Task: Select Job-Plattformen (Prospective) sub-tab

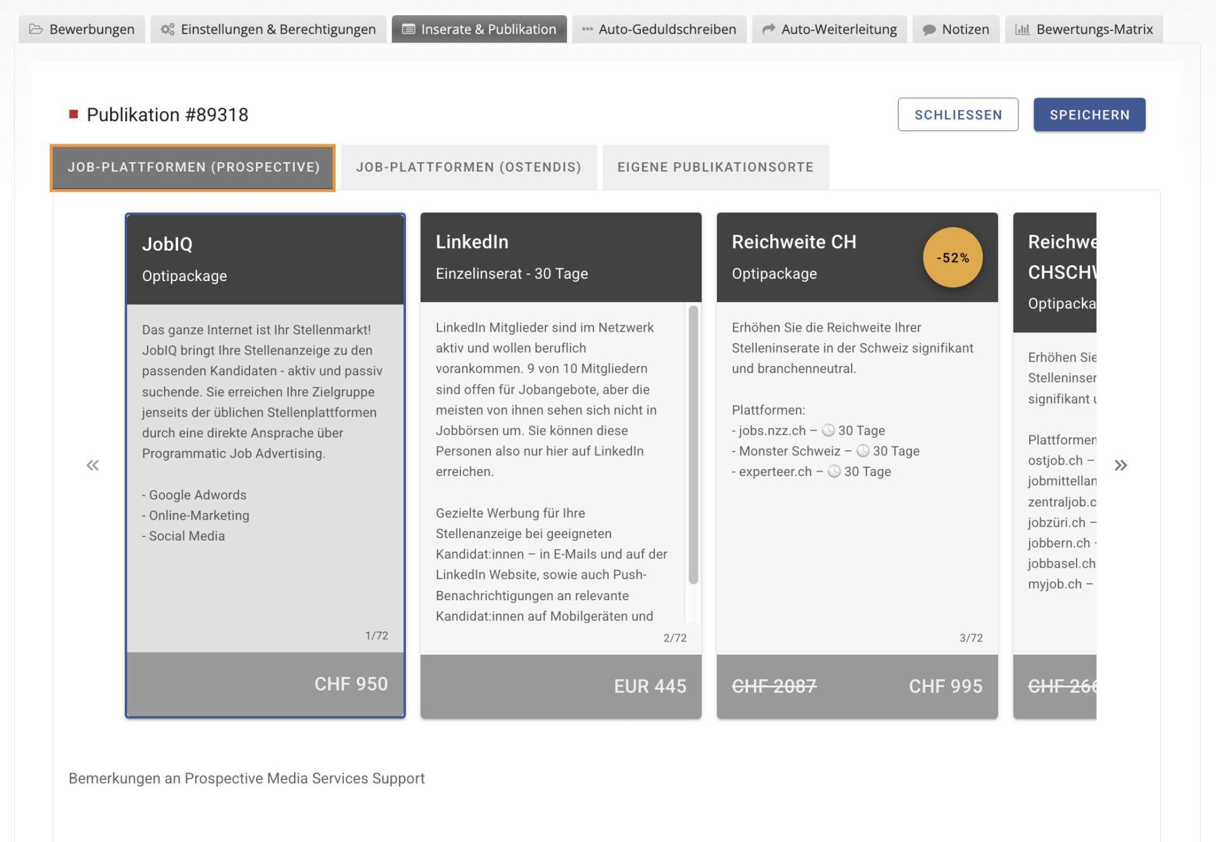Action: [x=193, y=167]
